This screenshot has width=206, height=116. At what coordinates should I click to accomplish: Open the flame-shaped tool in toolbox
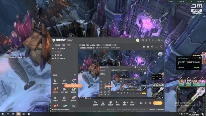click(x=55, y=99)
